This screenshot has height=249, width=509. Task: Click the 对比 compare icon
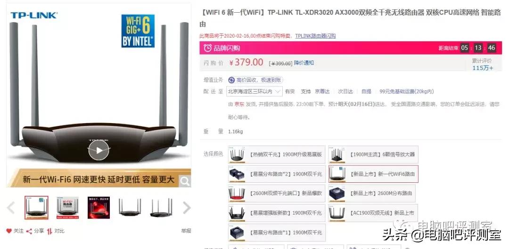click(49, 231)
